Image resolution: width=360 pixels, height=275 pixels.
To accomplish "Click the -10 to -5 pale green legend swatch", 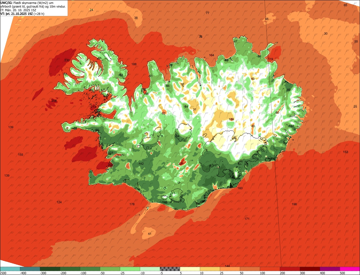I will (150, 269).
